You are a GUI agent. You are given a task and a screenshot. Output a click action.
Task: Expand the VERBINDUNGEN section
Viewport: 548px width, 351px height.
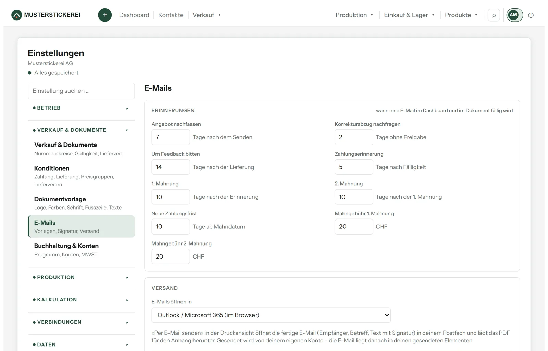(x=81, y=322)
